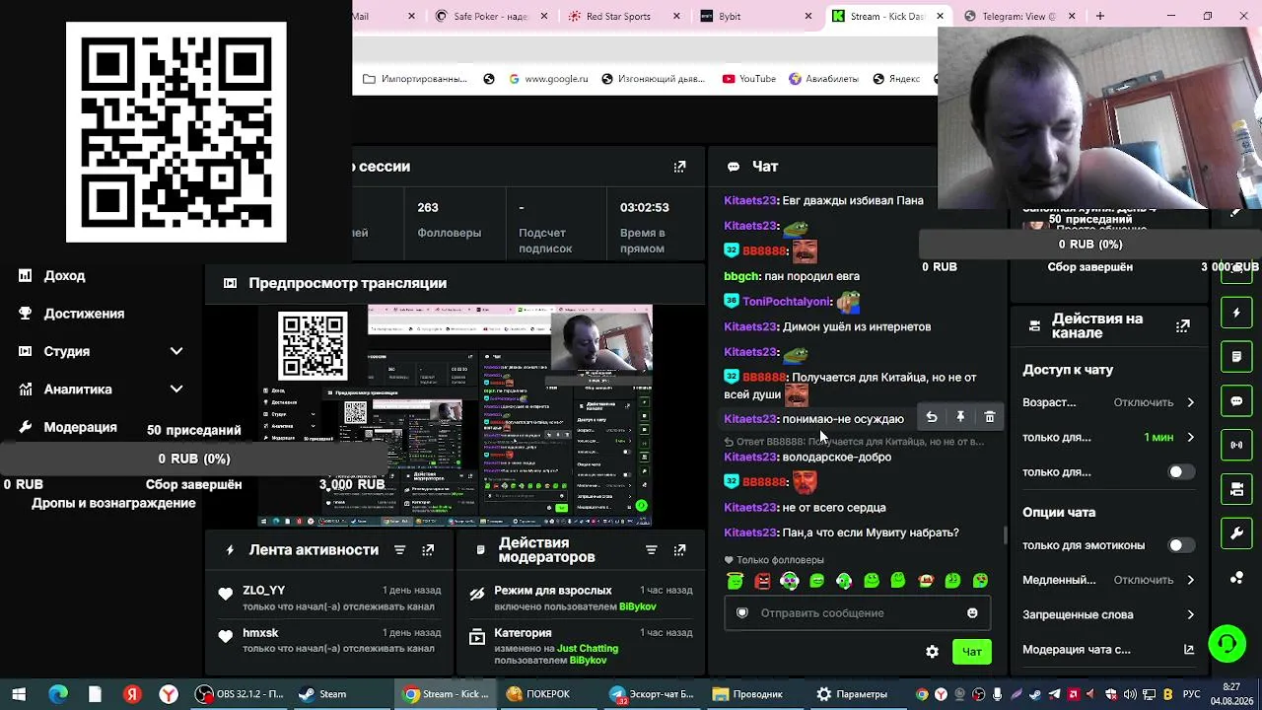This screenshot has height=710, width=1262.
Task: Open Достижения in the sidebar
Action: 84,314
